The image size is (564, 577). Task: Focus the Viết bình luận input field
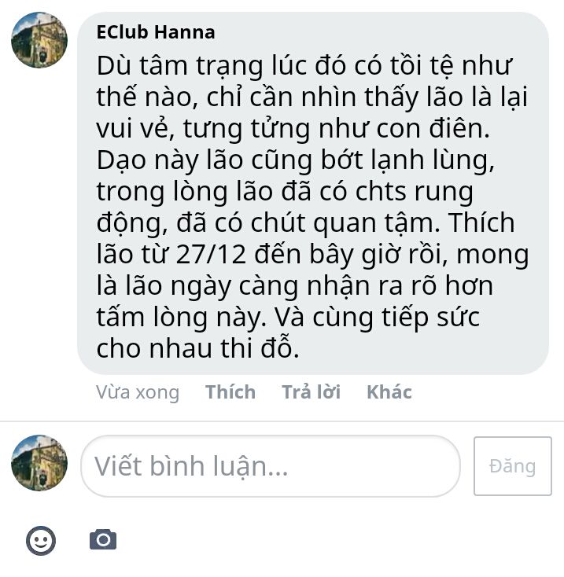pyautogui.click(x=271, y=466)
